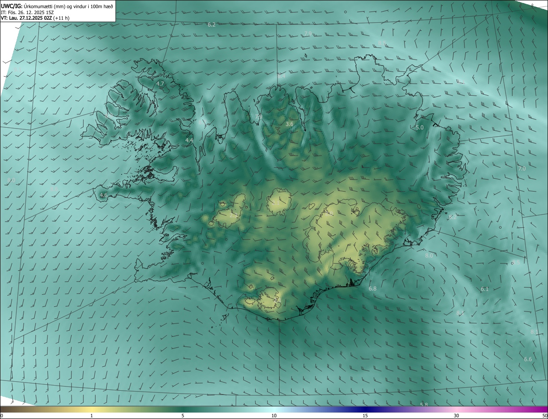548x419 pixels.
Task: Click the map value 4.4
Action: [x=189, y=141]
